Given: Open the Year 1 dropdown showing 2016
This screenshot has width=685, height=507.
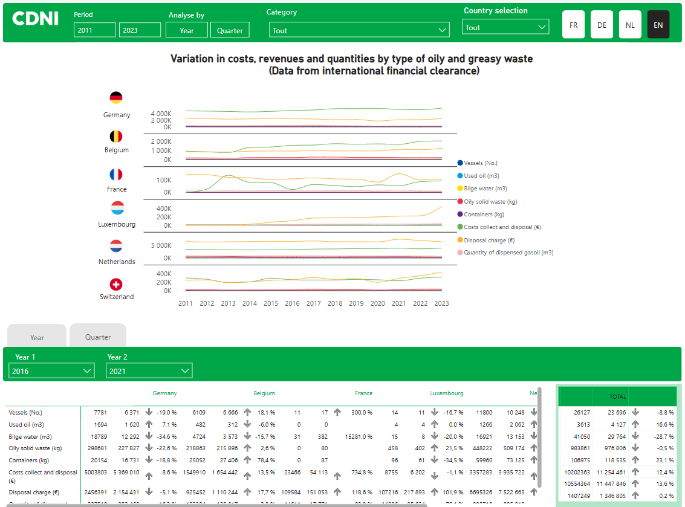Looking at the screenshot, I should [x=51, y=371].
